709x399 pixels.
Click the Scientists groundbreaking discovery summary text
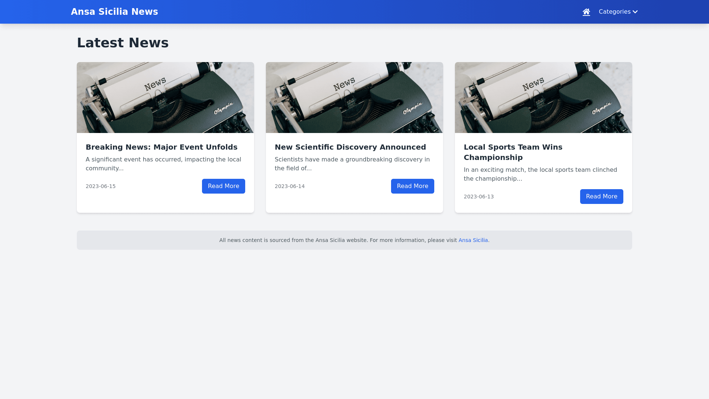coord(352,164)
